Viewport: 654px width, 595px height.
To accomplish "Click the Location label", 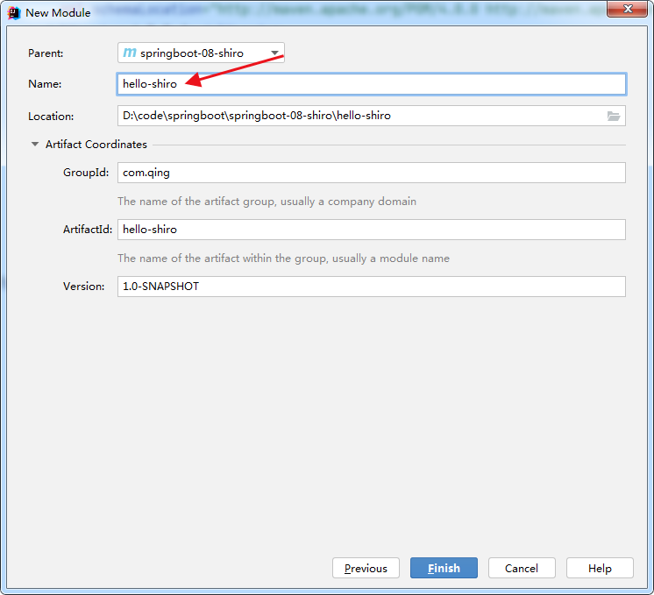I will click(x=51, y=117).
